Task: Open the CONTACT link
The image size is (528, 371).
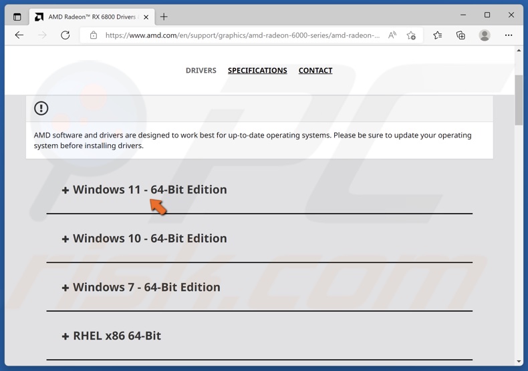Action: pyautogui.click(x=315, y=71)
